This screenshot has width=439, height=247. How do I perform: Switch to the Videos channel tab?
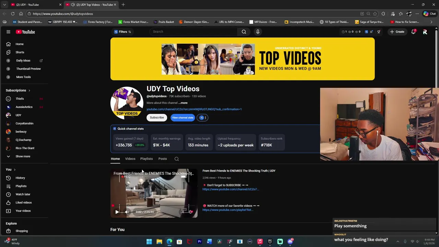130,159
